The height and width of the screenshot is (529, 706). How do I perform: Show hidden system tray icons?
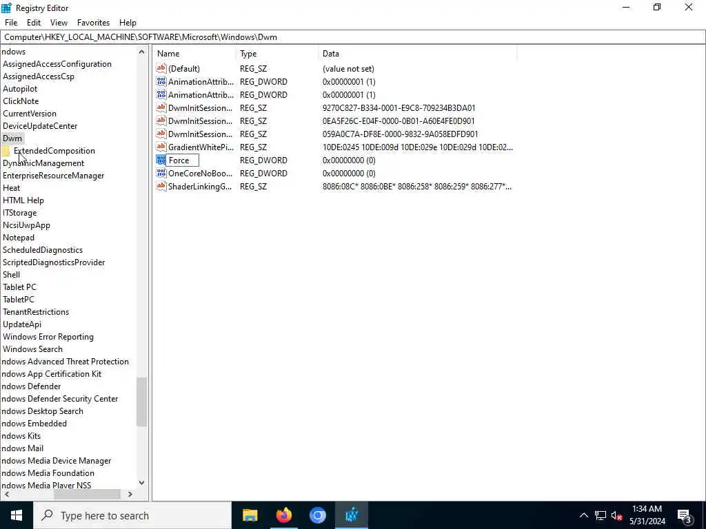583,515
